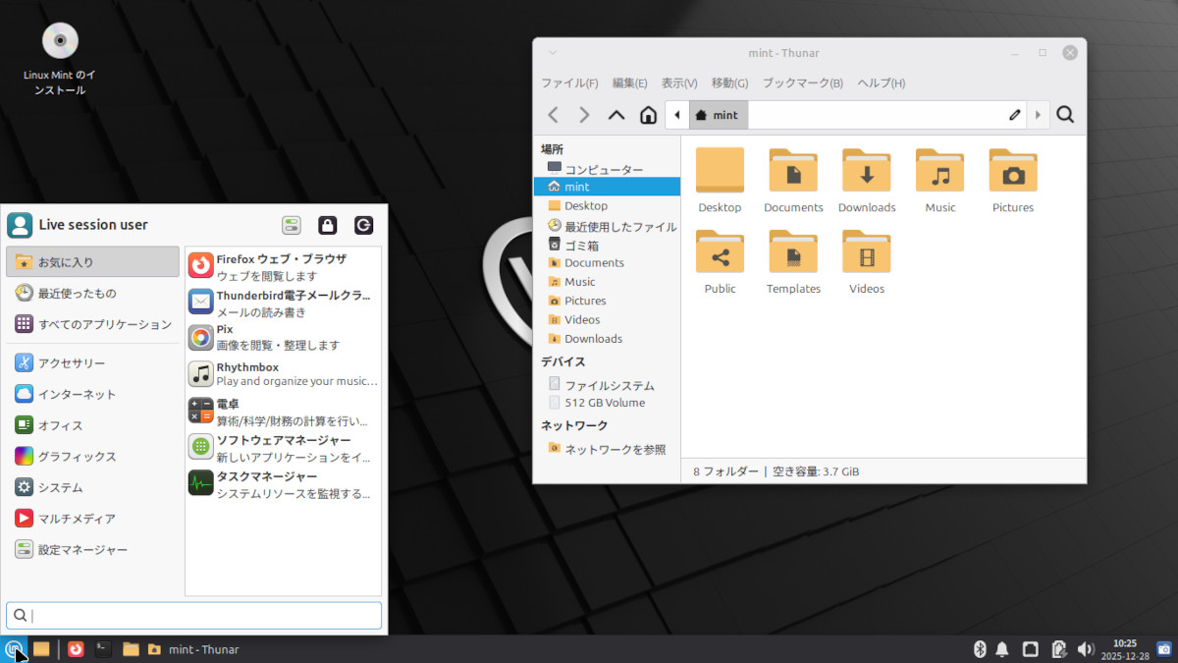This screenshot has height=663, width=1178.
Task: Open the 表示(V) menu
Action: (x=678, y=83)
